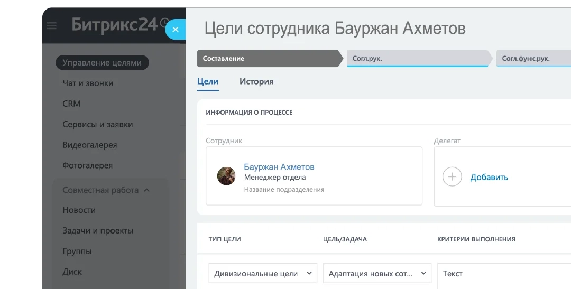Click ИНФОРМАЦИЯ О ПРОЦЕССЕ heading
This screenshot has width=571, height=289.
(x=249, y=113)
